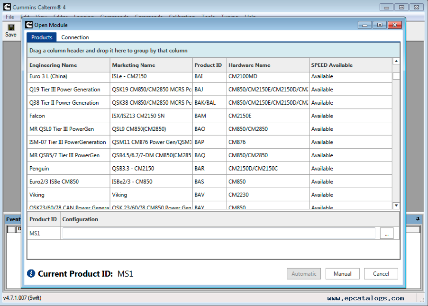The image size is (428, 306).
Task: Click the MS1 Configuration input field
Action: (x=219, y=234)
